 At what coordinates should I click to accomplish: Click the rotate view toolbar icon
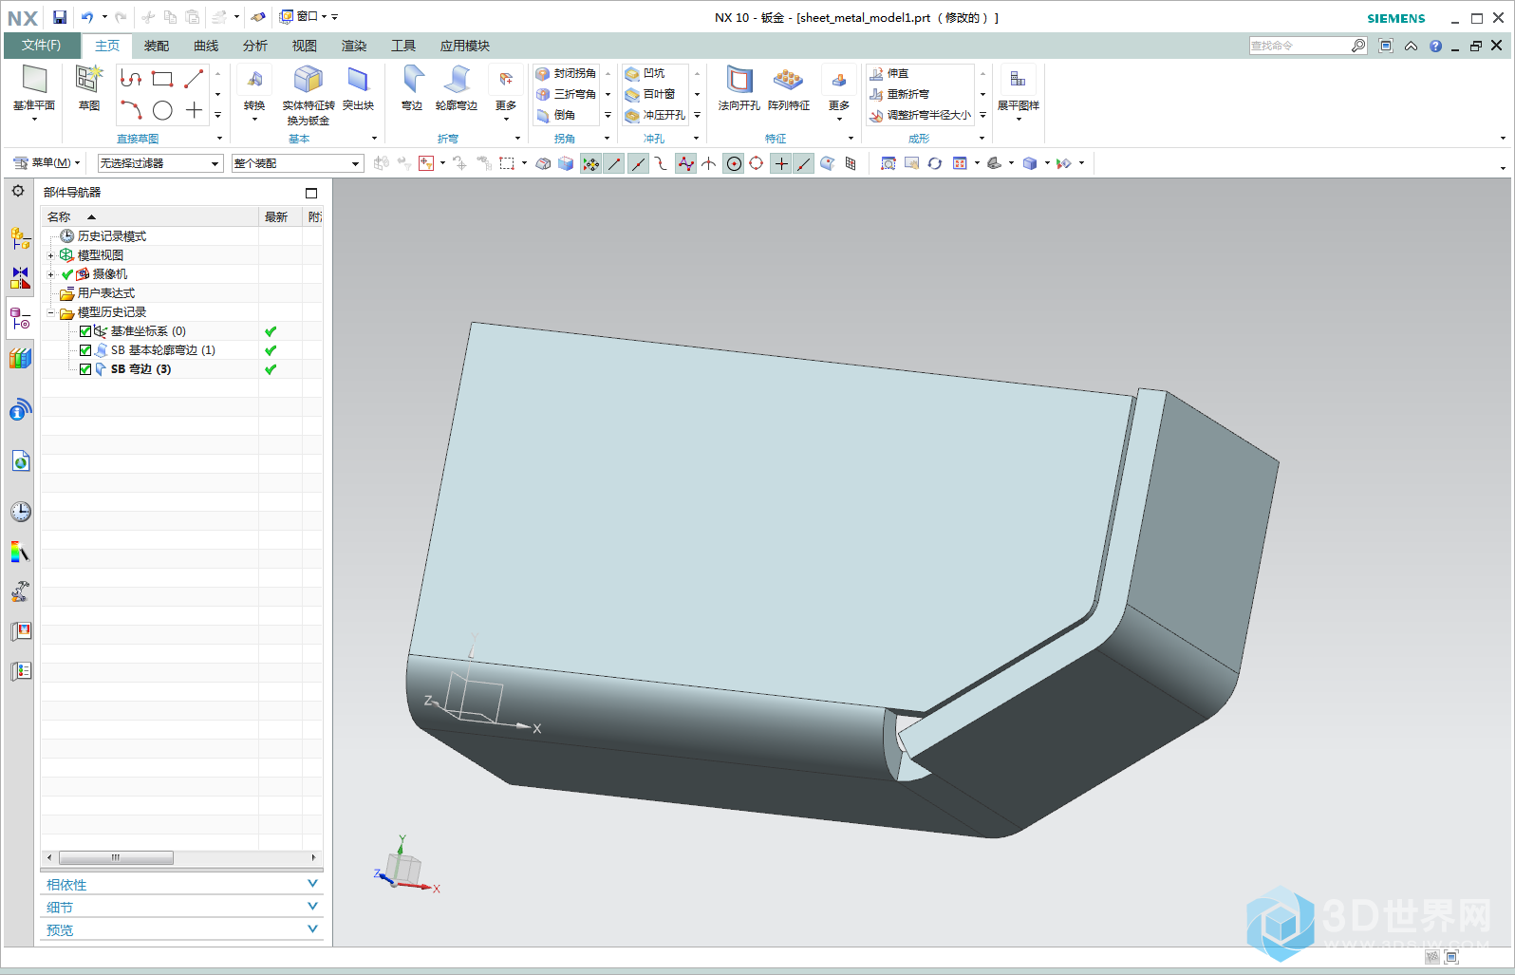[x=935, y=163]
